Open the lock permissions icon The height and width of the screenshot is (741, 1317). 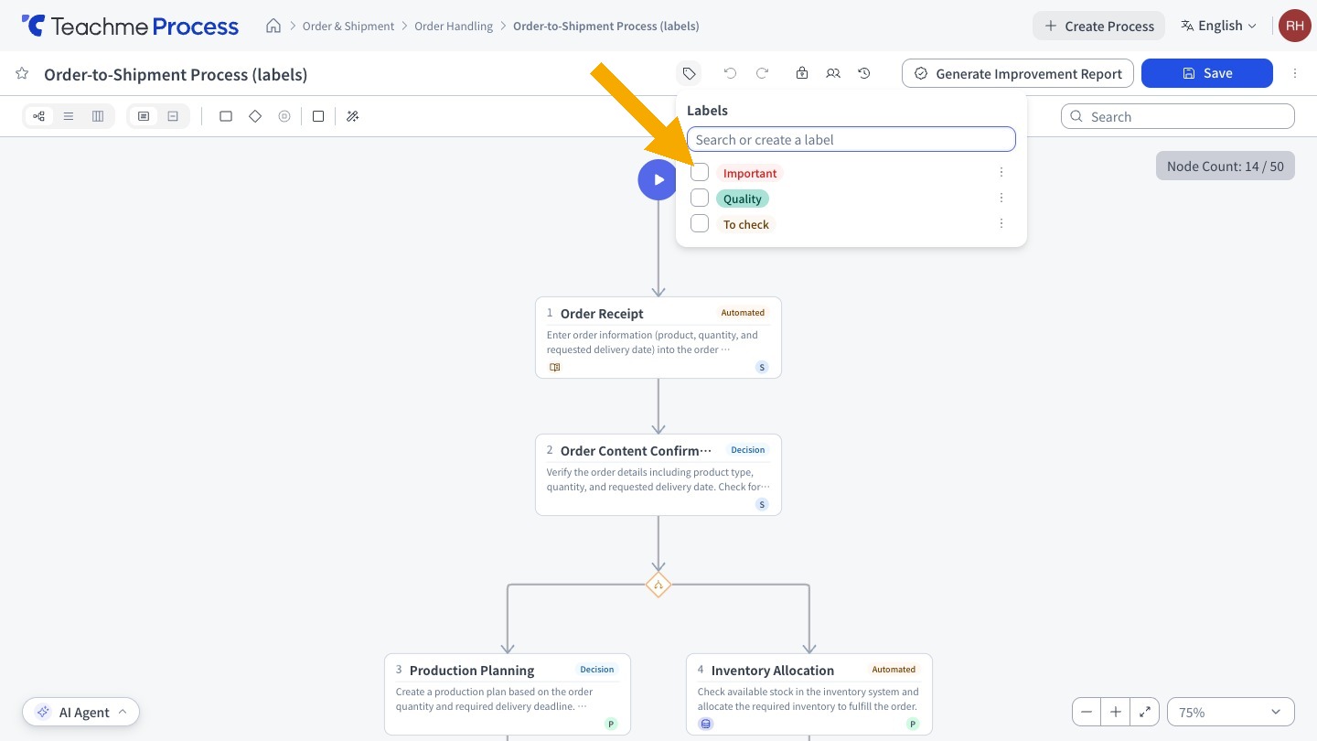[x=802, y=73]
